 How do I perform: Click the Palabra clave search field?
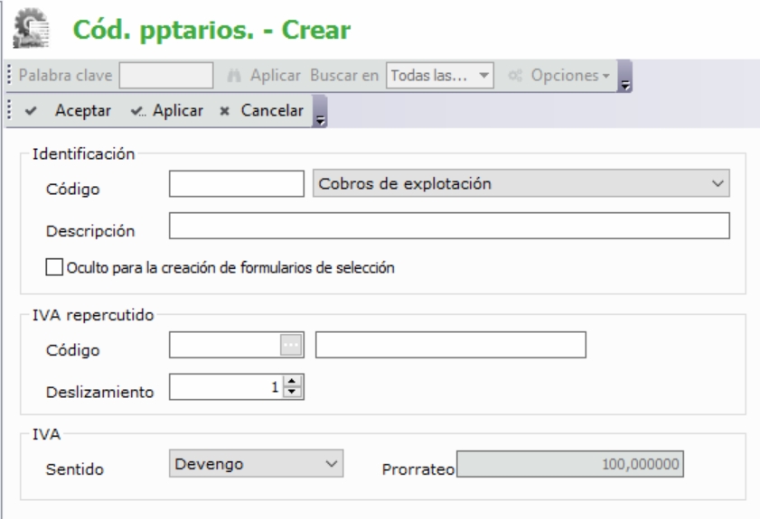tap(166, 74)
